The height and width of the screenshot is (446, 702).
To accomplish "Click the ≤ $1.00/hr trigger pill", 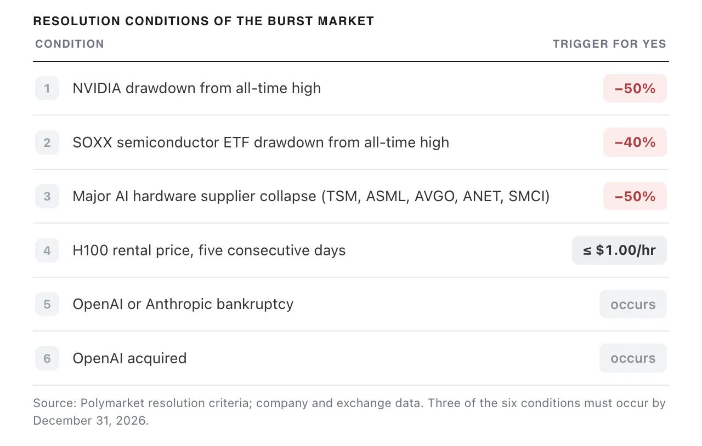I will (619, 250).
